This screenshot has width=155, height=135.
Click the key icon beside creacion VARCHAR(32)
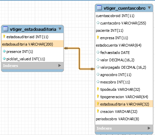click(98, 111)
